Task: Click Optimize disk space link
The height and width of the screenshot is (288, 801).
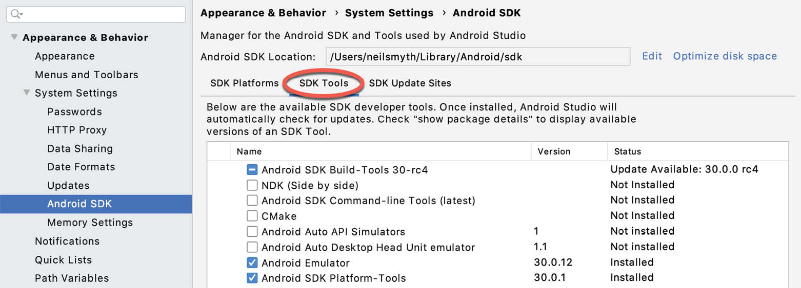Action: [x=725, y=56]
